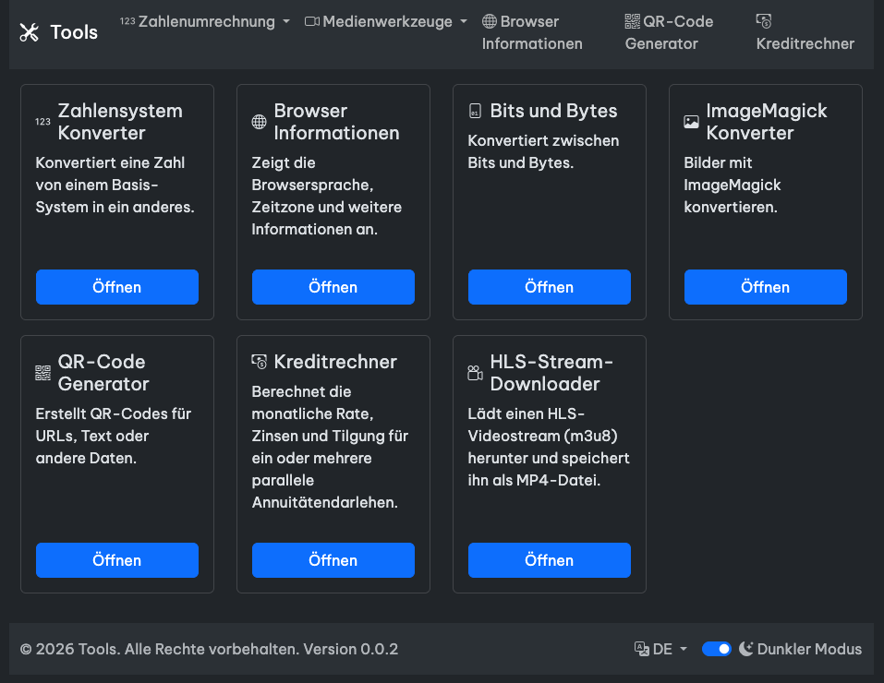Open the DE language selector dropdown
Screen dimensions: 884x683
660,649
